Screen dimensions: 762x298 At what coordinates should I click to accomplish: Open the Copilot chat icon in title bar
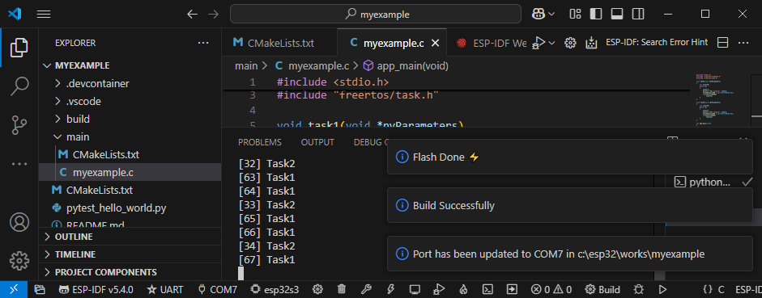point(538,14)
